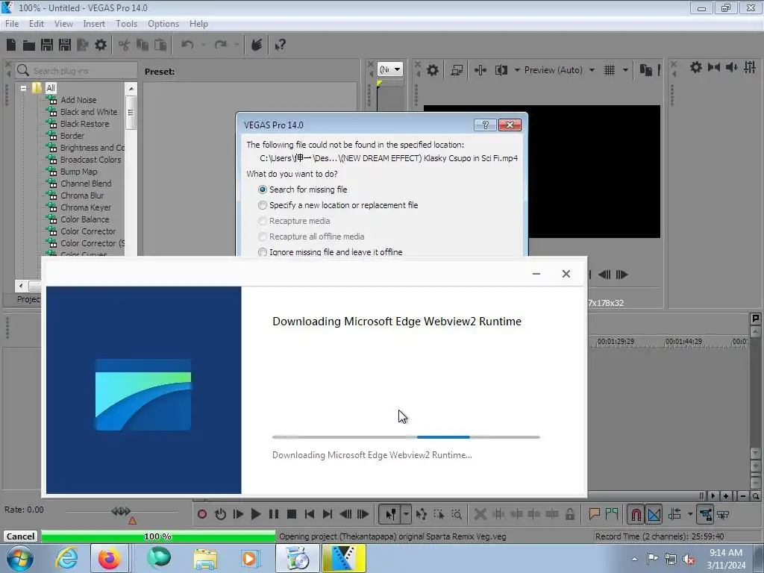This screenshot has height=573, width=764.
Task: Toggle Automatic Crossfades icon
Action: (654, 514)
